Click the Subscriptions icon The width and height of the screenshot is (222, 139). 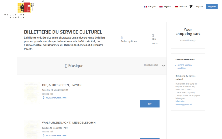tap(122, 37)
